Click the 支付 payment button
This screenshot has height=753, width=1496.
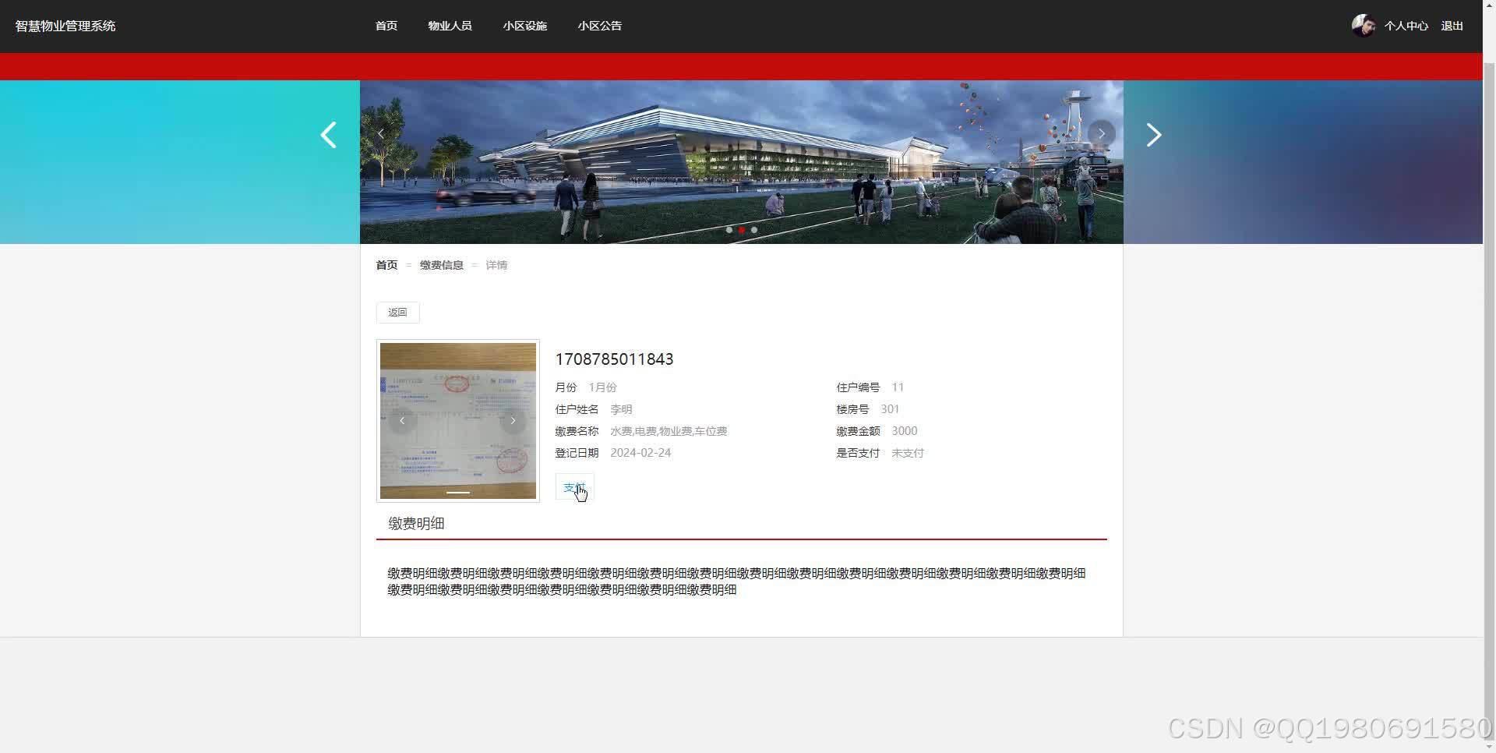pyautogui.click(x=573, y=487)
